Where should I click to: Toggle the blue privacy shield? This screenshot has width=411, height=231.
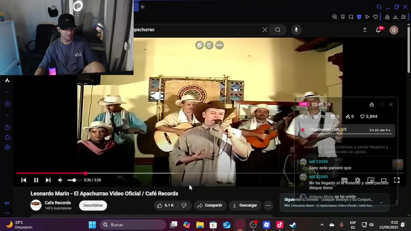(359, 17)
